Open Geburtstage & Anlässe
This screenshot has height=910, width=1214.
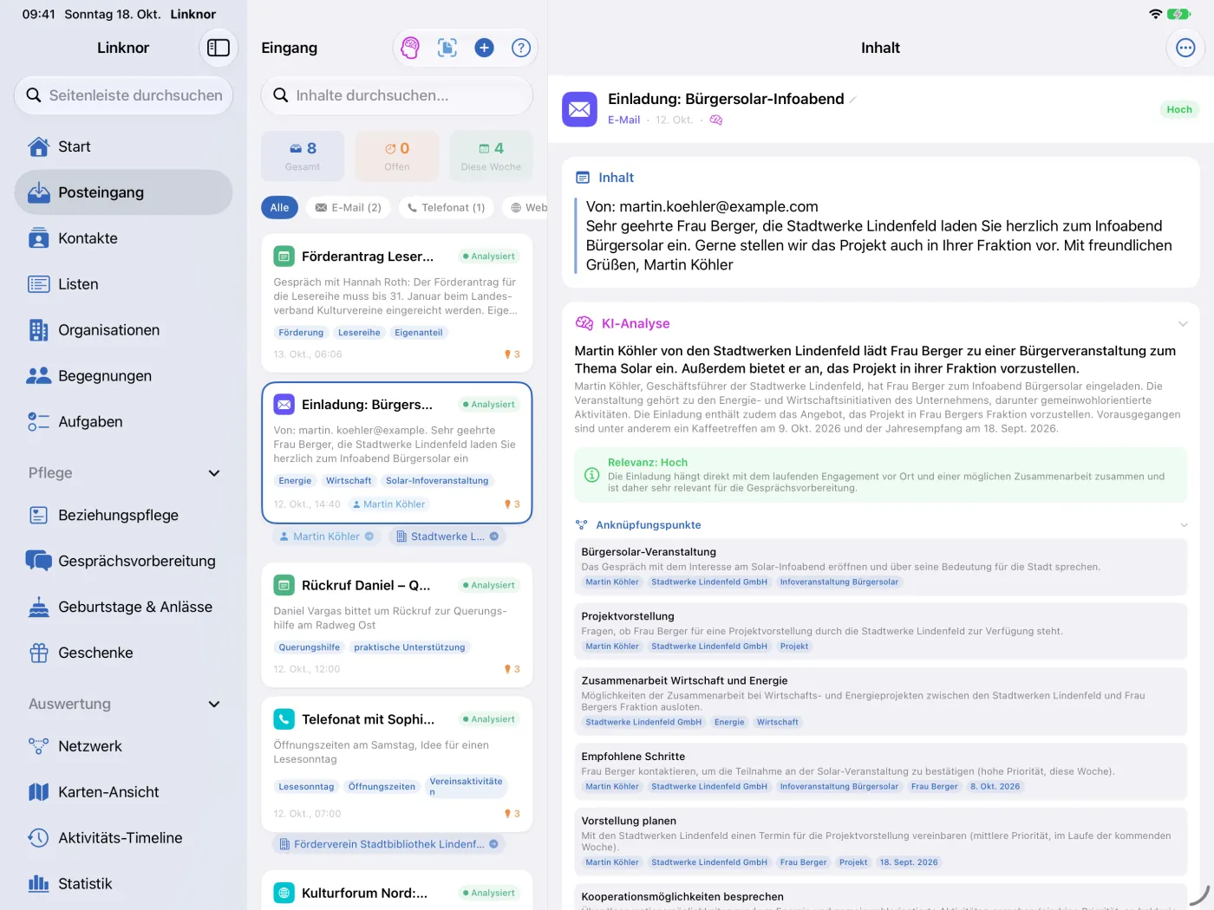[x=123, y=607]
